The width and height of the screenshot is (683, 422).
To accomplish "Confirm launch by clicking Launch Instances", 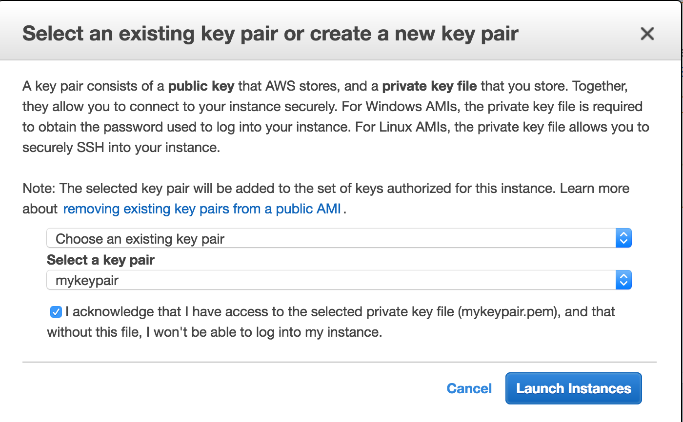I will [573, 388].
